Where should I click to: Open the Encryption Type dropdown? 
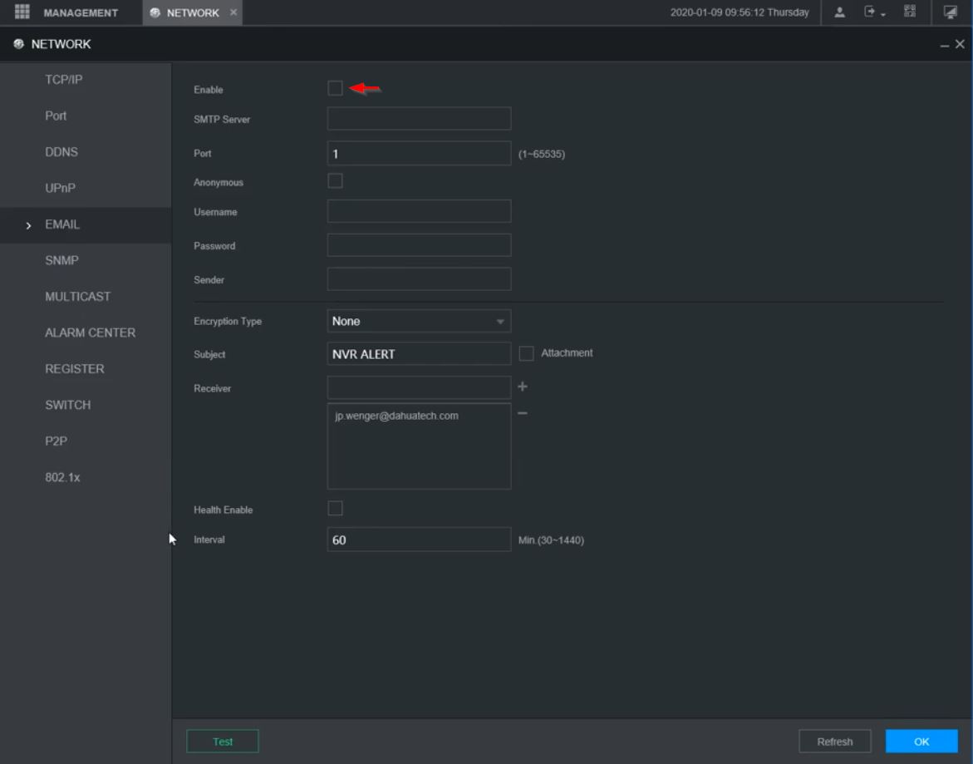coord(419,321)
